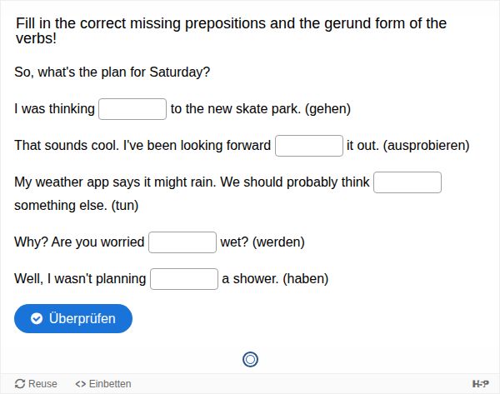Click the checkmark icon in the Überprüfen button
This screenshot has height=394, width=500.
pyautogui.click(x=37, y=319)
